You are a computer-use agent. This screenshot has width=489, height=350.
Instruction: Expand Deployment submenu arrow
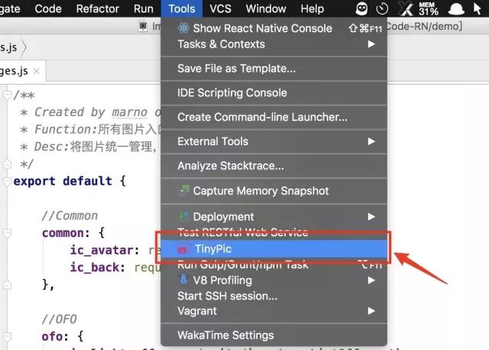click(x=371, y=216)
